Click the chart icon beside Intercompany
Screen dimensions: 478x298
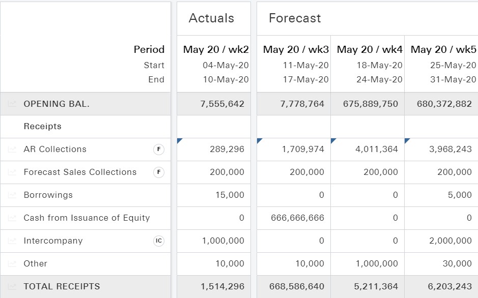tap(11, 241)
